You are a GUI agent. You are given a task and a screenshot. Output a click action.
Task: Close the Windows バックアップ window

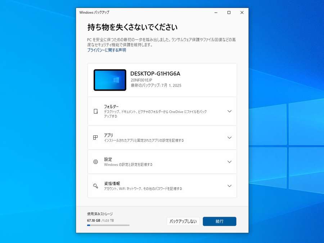tap(242, 13)
